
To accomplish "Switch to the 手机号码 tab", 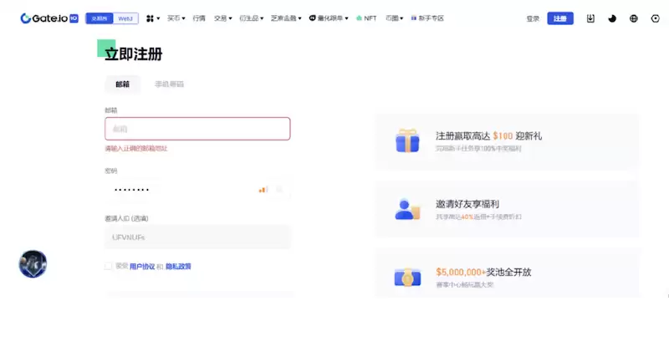I will [169, 84].
